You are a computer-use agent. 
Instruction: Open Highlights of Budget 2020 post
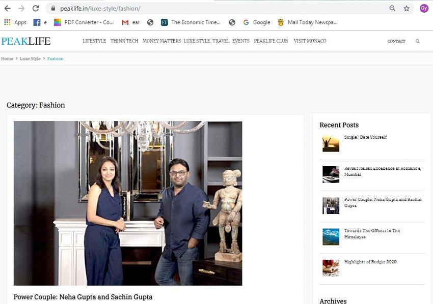pos(370,262)
